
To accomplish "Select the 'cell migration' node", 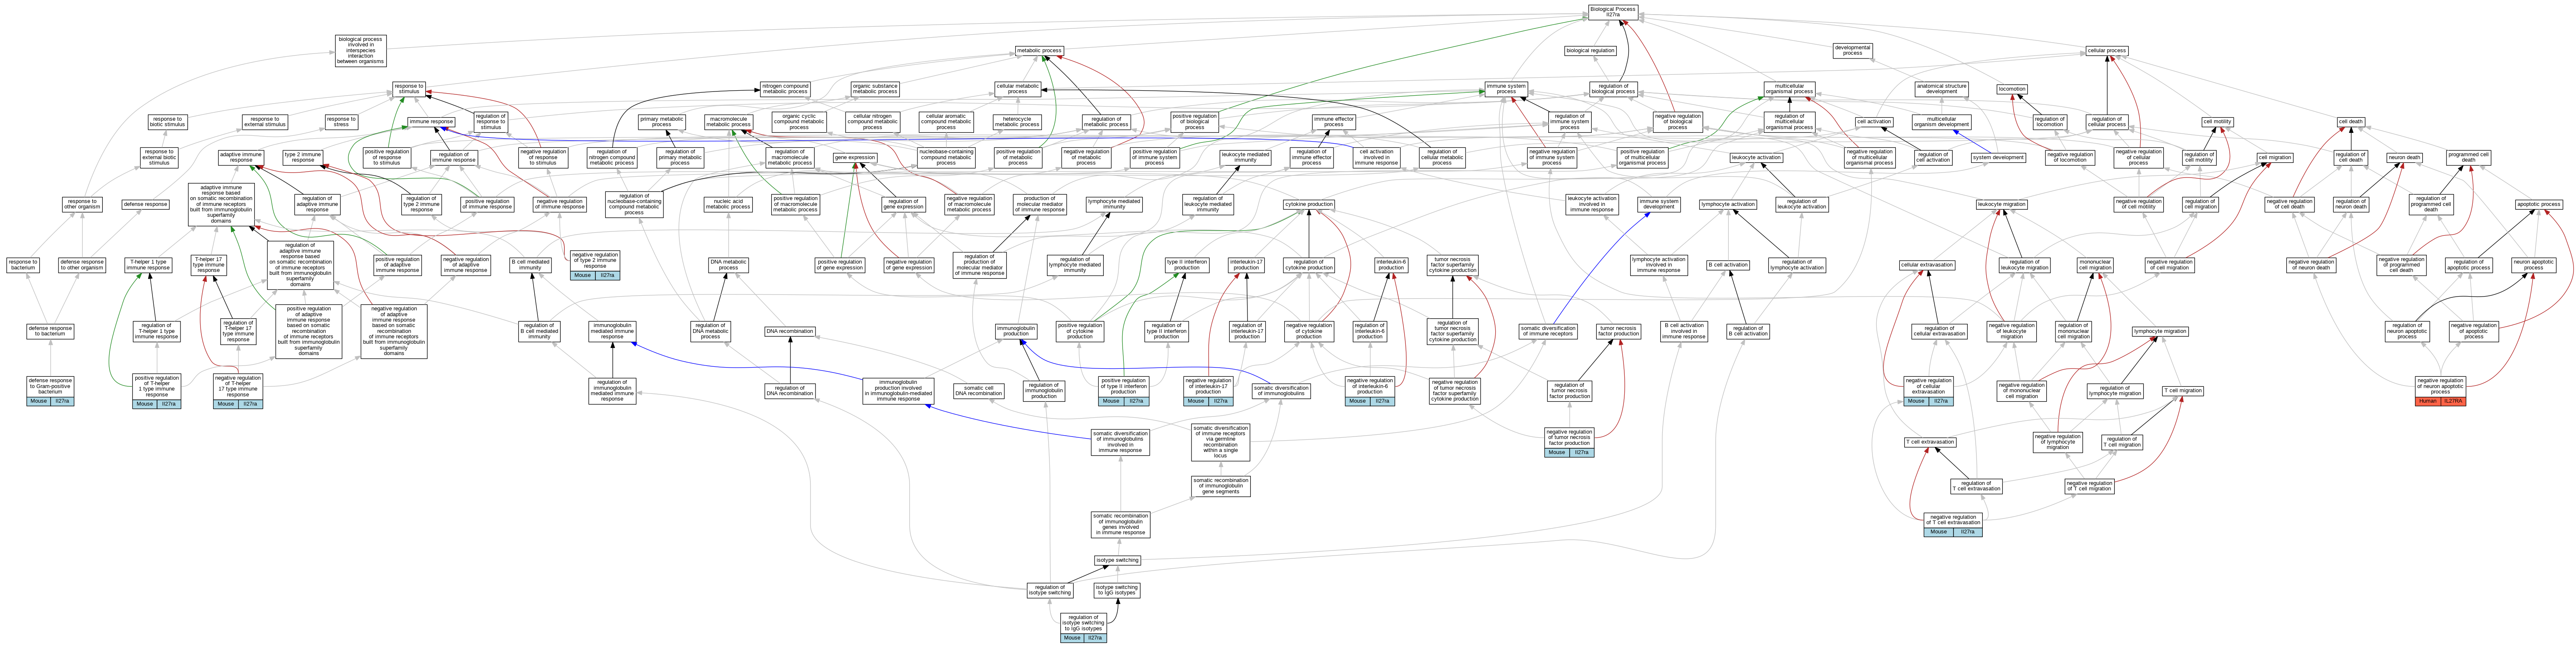I will (2275, 157).
